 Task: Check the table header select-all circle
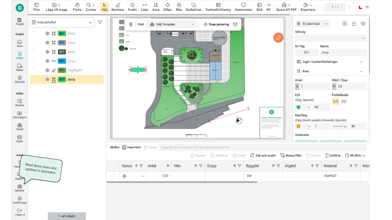113,166
